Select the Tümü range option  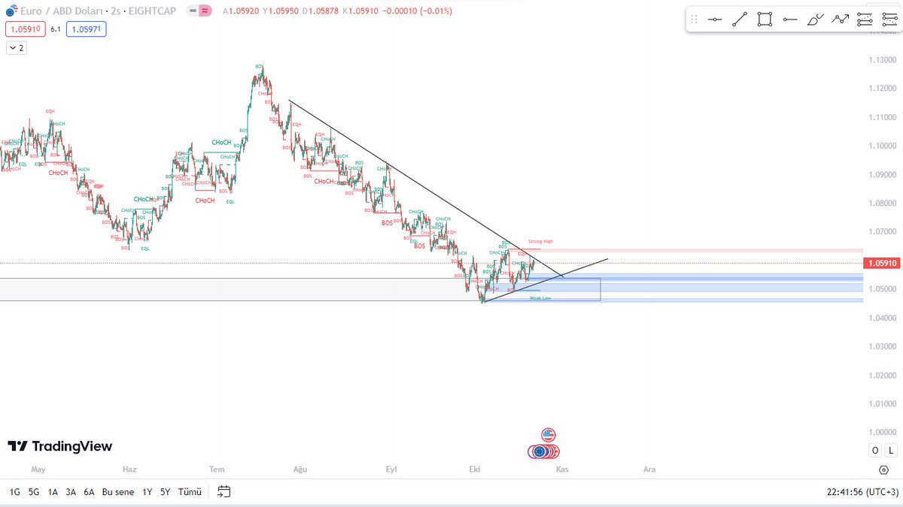189,492
